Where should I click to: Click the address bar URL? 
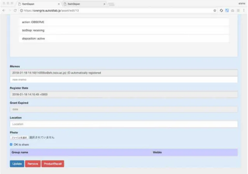point(51,10)
